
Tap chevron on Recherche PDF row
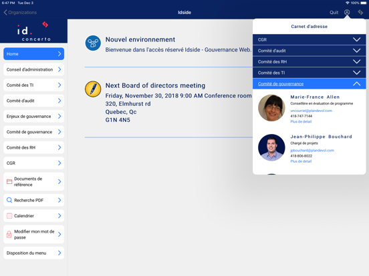click(59, 200)
